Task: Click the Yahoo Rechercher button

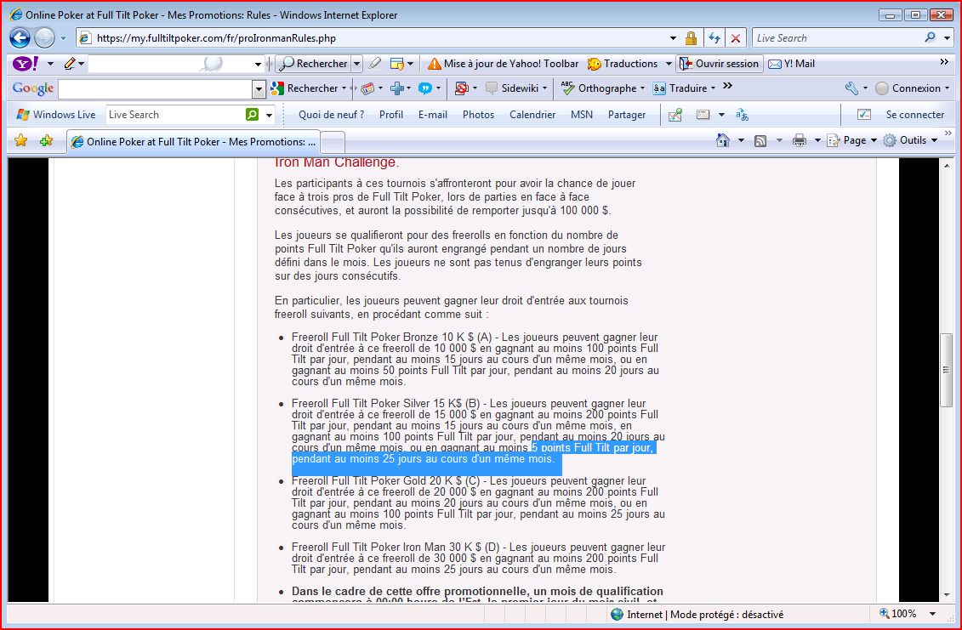Action: tap(313, 64)
